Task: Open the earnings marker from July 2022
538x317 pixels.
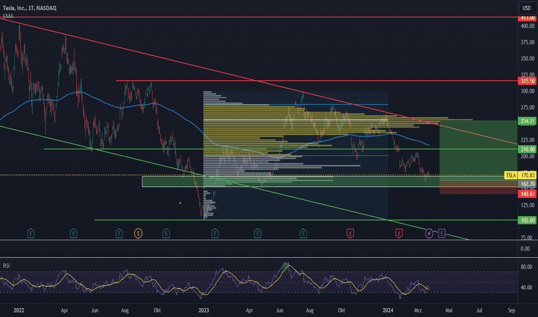Action: click(119, 234)
